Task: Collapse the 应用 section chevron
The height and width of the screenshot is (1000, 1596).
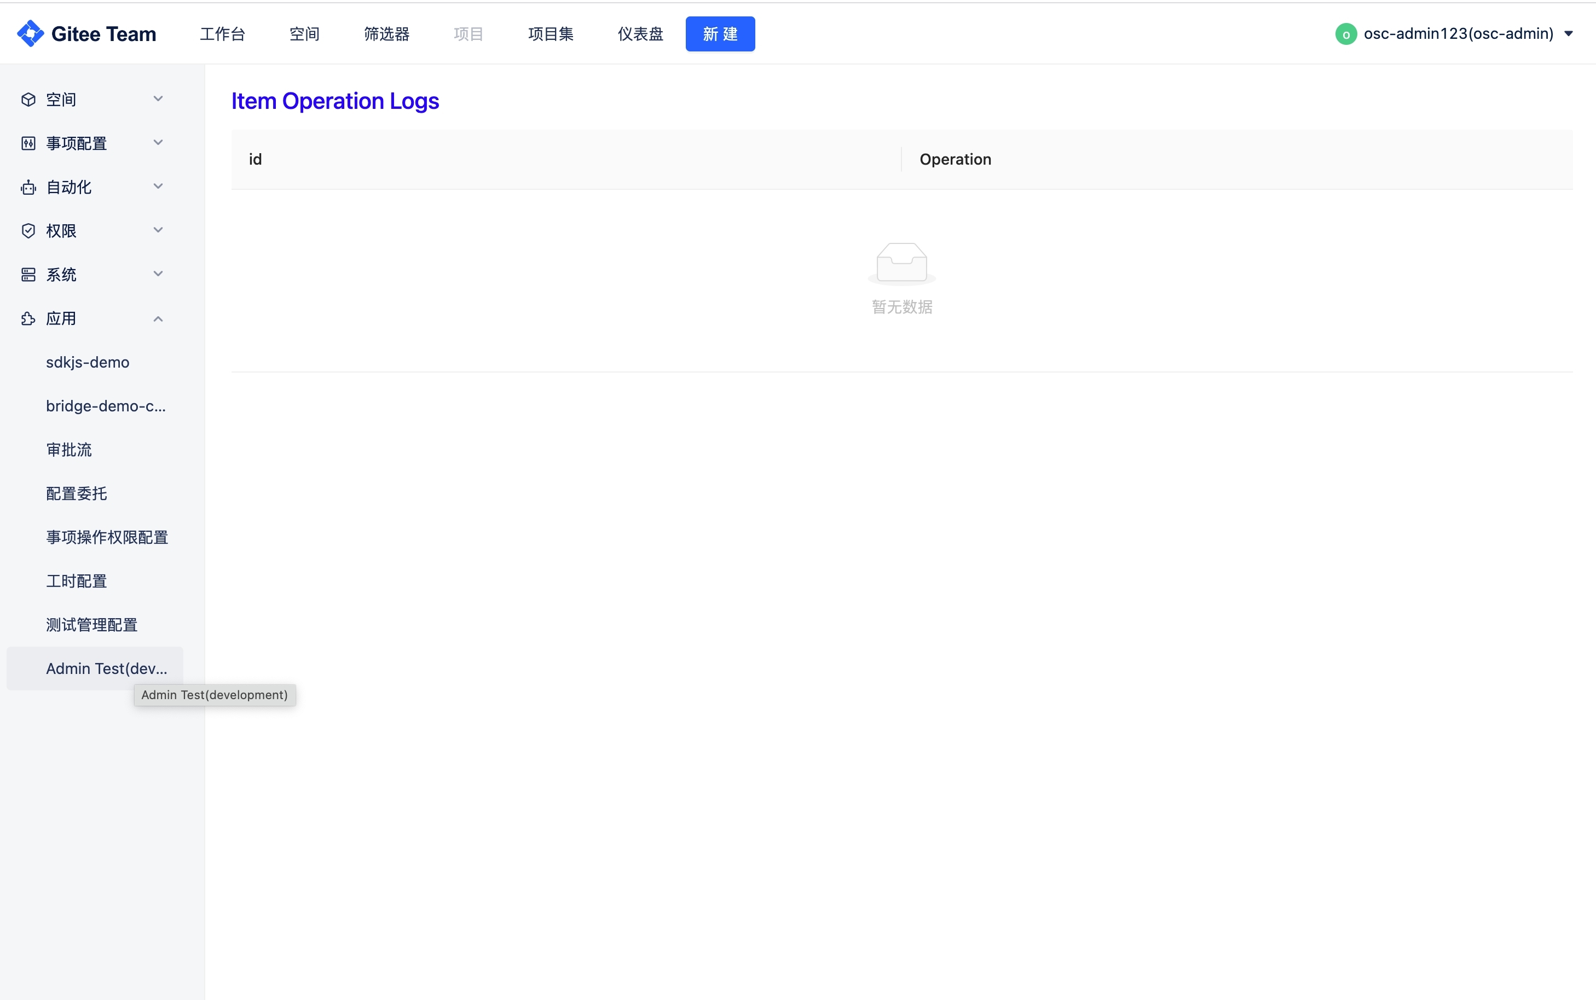Action: [158, 319]
